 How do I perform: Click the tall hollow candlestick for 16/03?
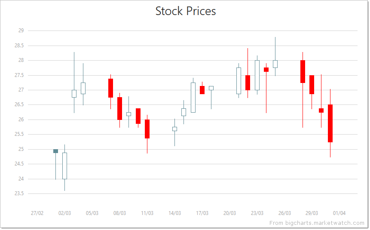pos(193,97)
